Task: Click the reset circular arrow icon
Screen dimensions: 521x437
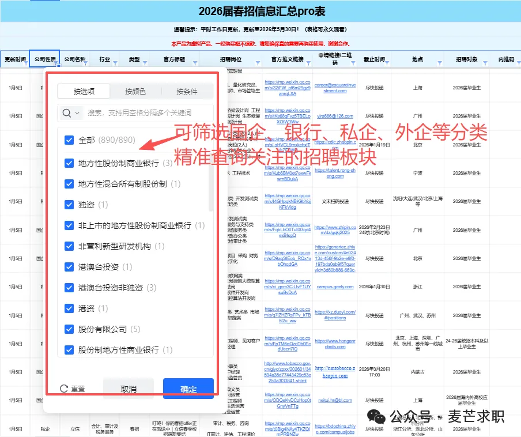Action: click(64, 389)
